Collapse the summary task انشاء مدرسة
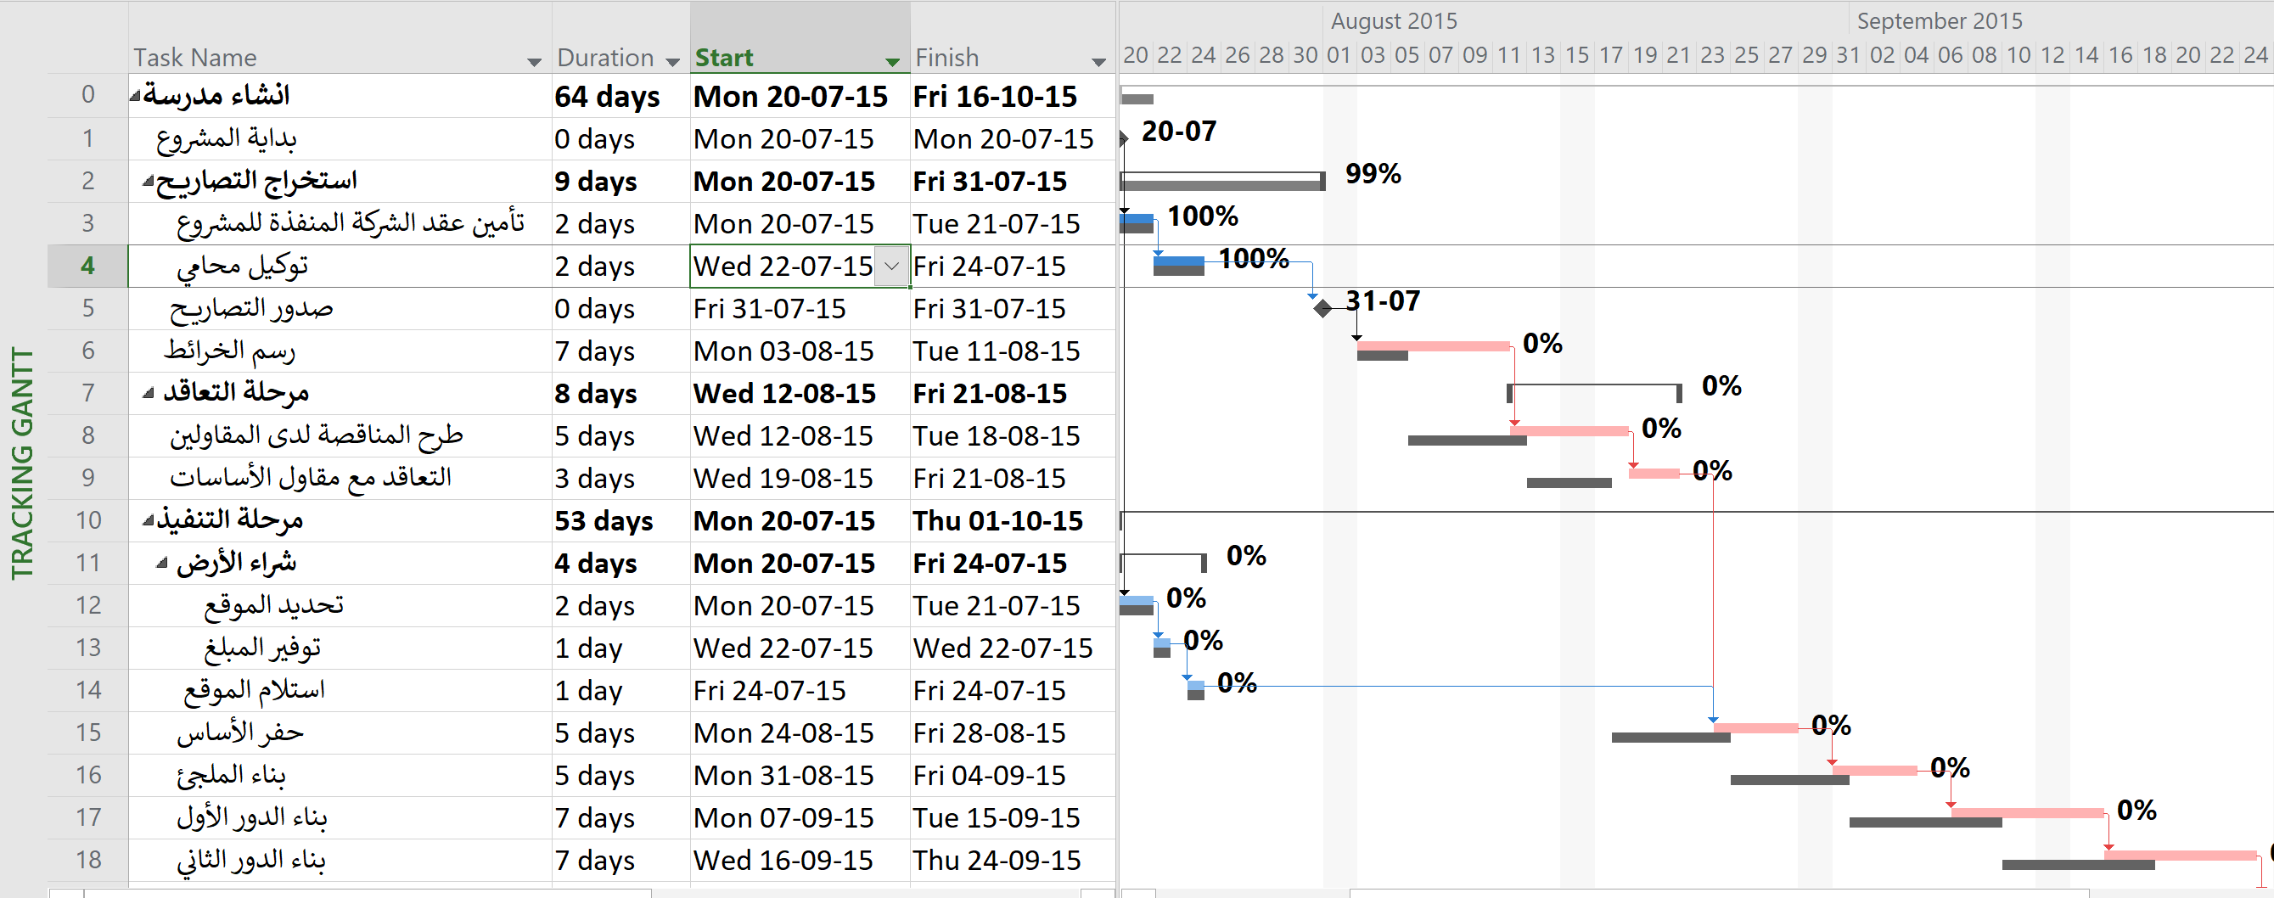 [x=135, y=95]
